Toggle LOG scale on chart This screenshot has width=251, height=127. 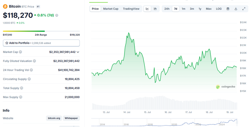[x=219, y=9]
